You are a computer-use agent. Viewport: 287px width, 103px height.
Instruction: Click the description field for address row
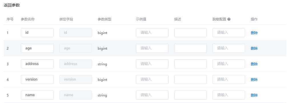190,64
